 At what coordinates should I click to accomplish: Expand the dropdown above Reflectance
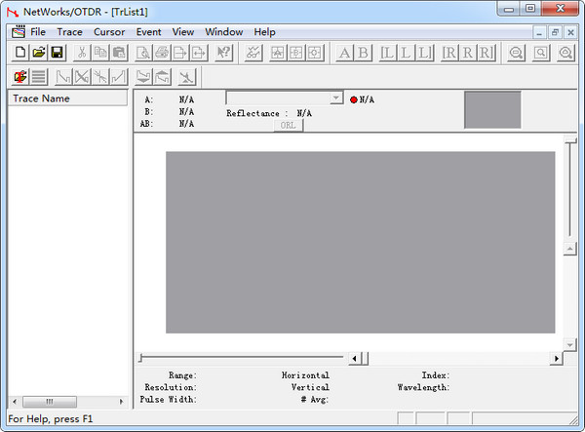click(x=336, y=98)
